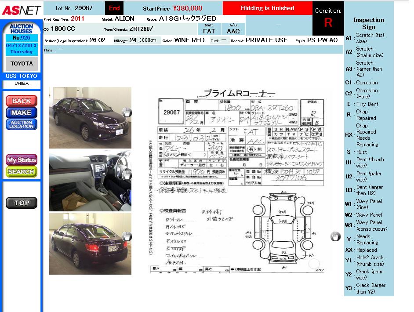
Task: Select the TOYOTA make label
Action: tap(21, 64)
